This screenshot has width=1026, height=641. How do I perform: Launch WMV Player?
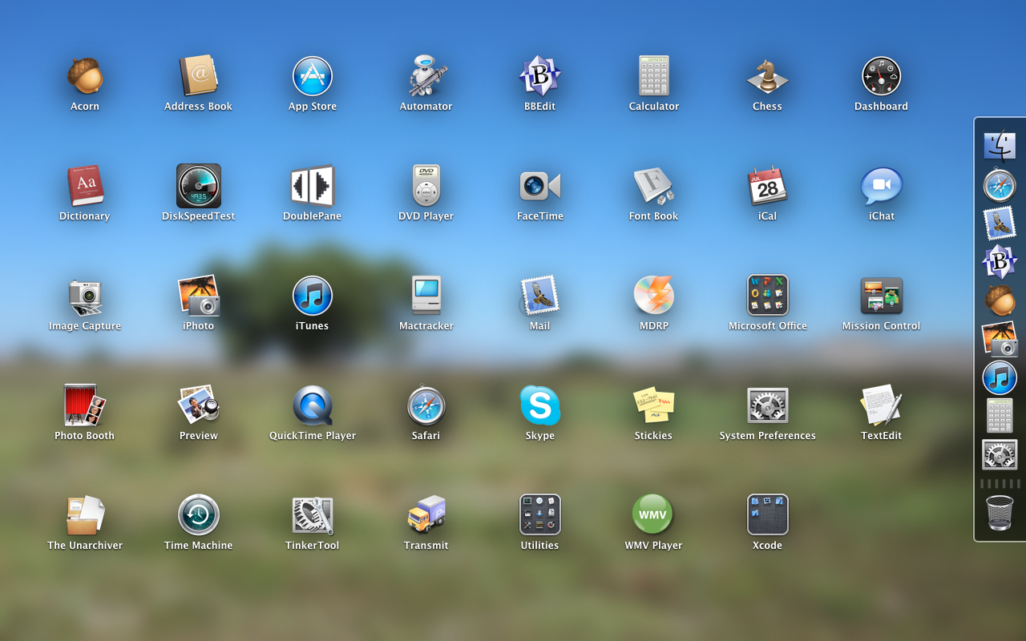[653, 515]
